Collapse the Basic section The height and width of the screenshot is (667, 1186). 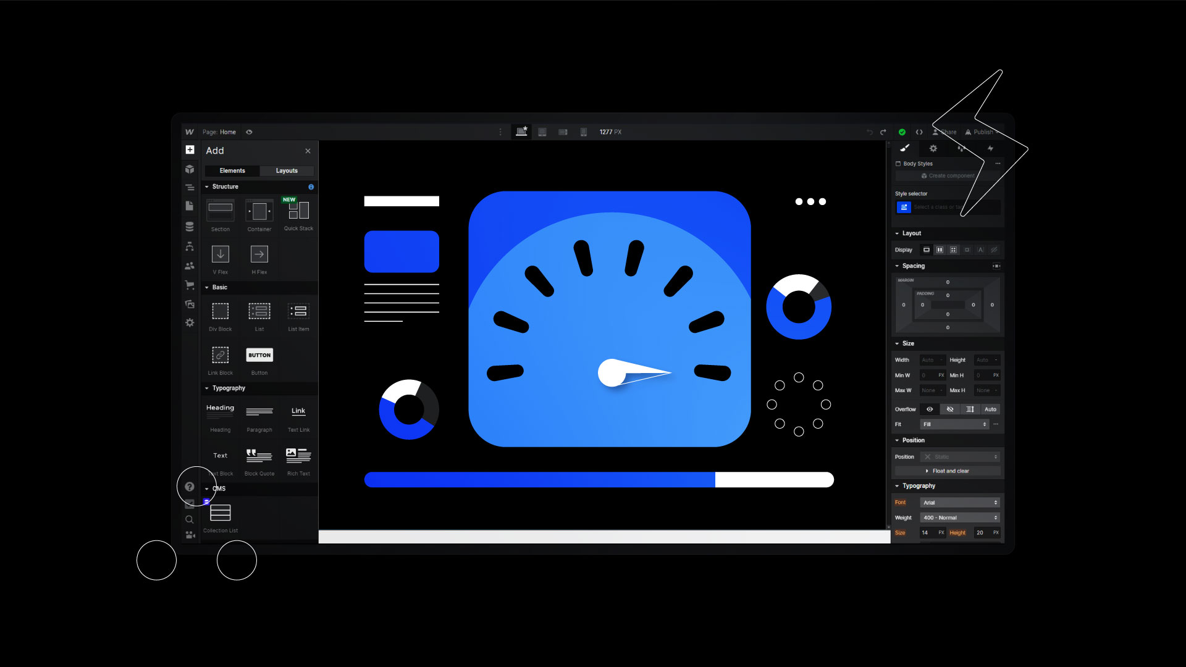point(207,287)
